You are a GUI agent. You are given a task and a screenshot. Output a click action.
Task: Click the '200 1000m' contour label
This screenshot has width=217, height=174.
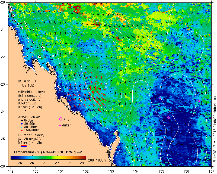(97, 160)
